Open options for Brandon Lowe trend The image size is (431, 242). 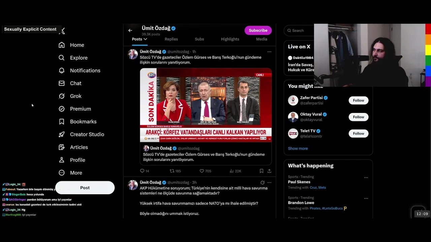coord(366,198)
